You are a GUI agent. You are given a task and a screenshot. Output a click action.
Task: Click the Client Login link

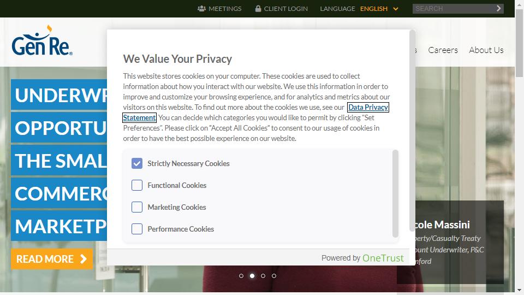285,9
